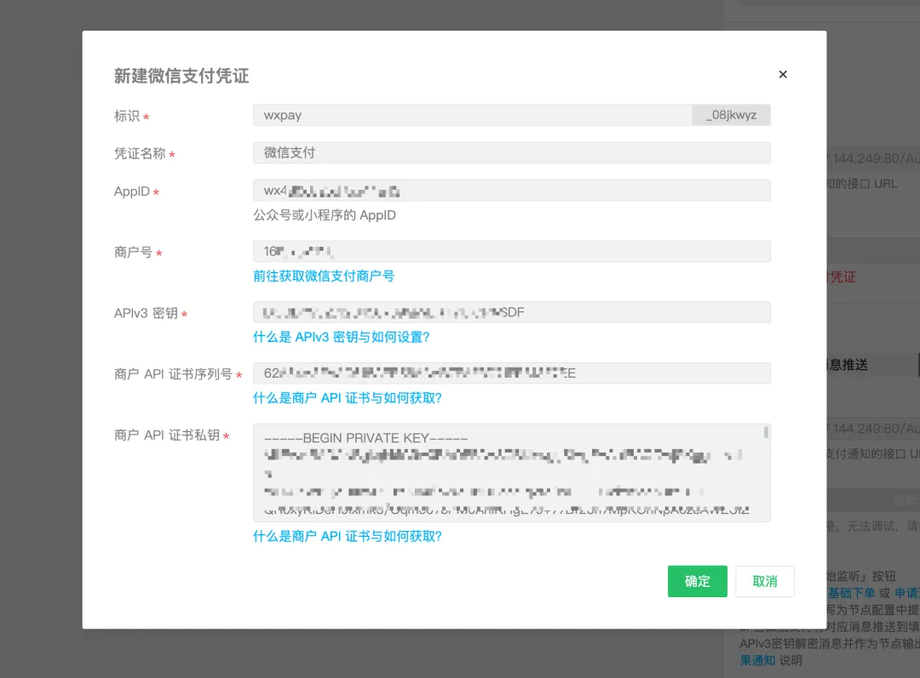Click the _08jkwyz suffix box
The width and height of the screenshot is (920, 678).
pos(731,115)
